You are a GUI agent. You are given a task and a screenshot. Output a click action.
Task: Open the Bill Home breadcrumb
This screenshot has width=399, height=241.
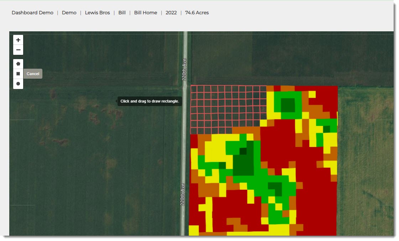click(x=145, y=13)
